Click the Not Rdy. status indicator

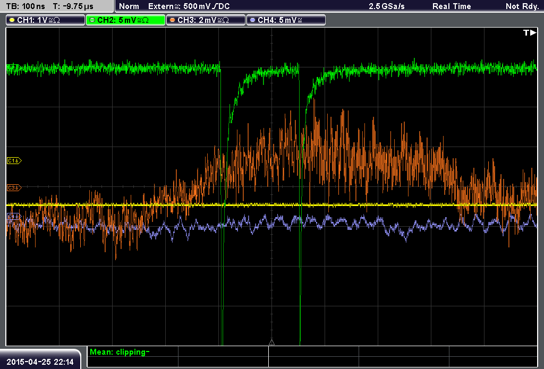pyautogui.click(x=522, y=6)
